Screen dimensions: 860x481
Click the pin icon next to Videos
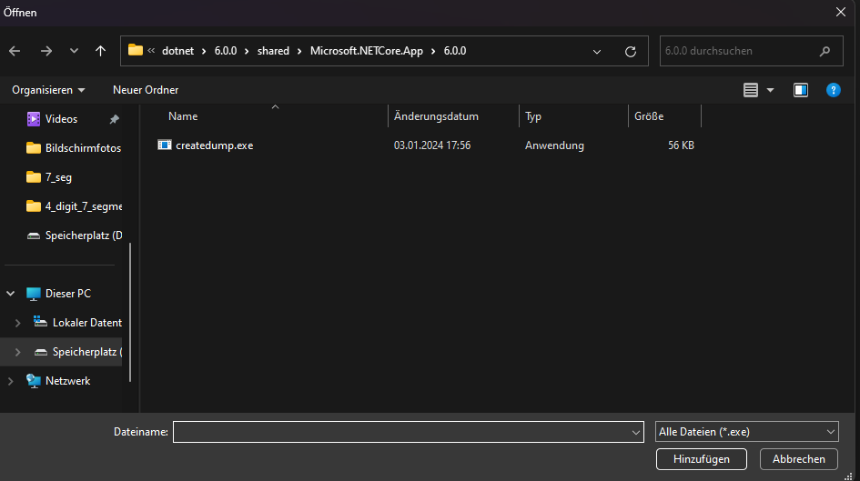[x=114, y=119]
